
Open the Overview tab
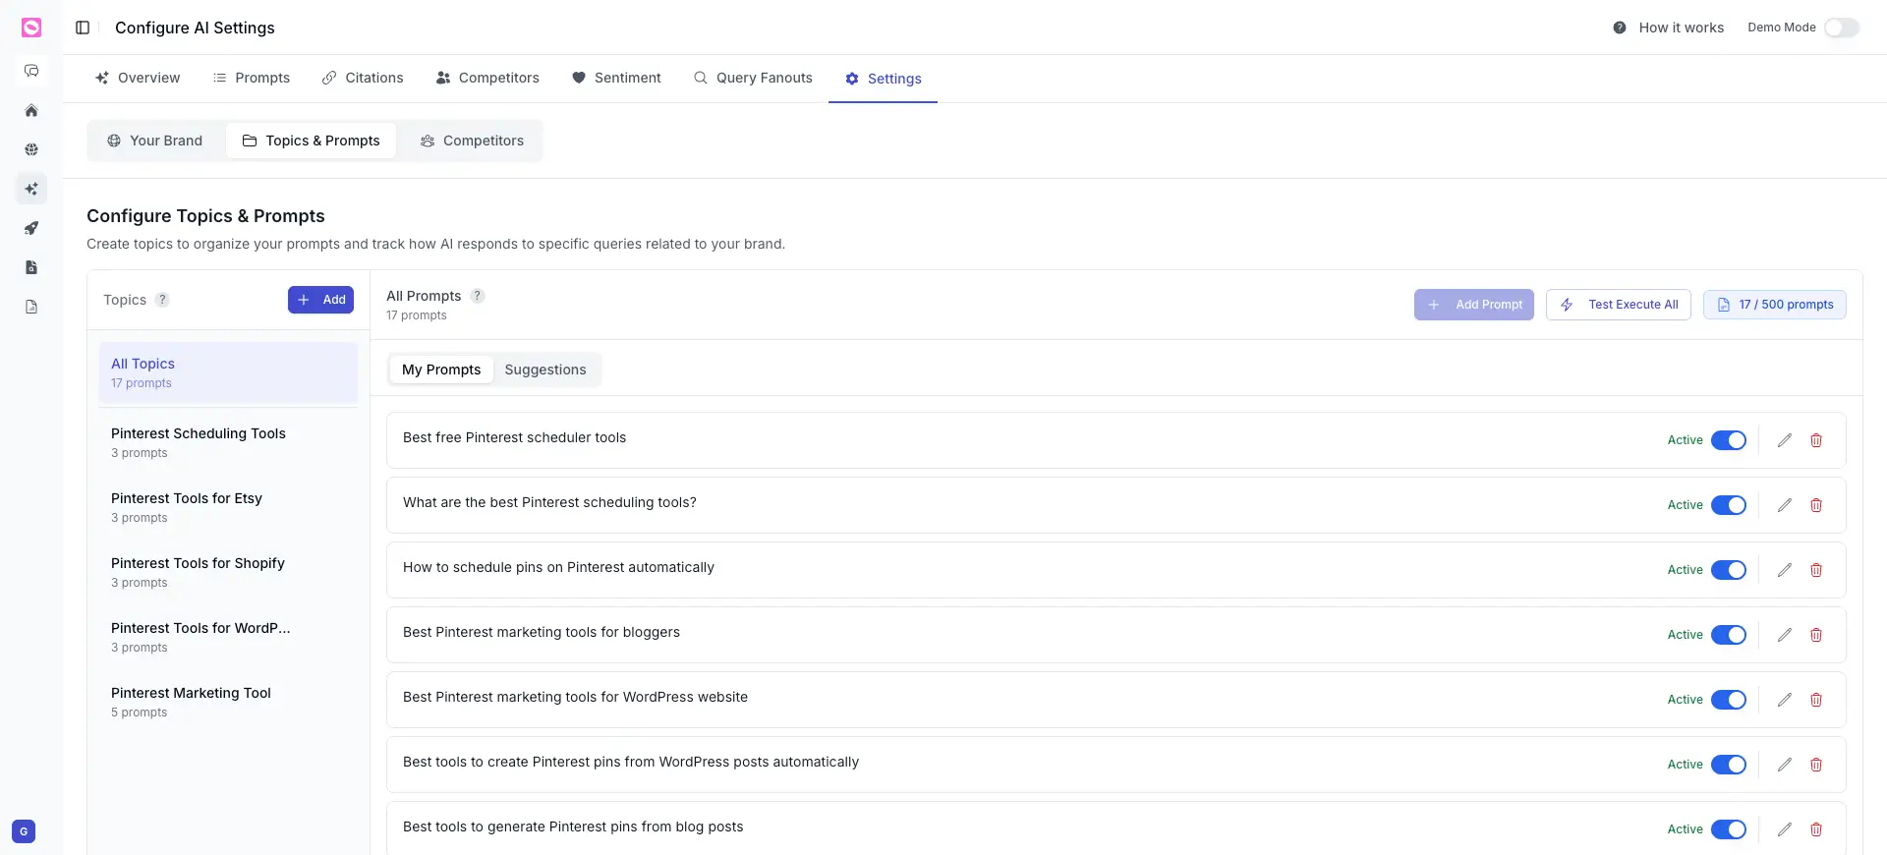[x=138, y=78]
